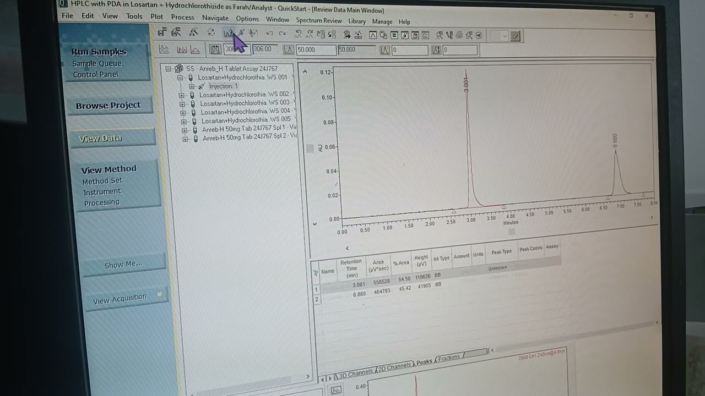Viewport: 705px width, 396px height.
Task: Click the pencil edit icon beside the dropdown
Action: 515,36
